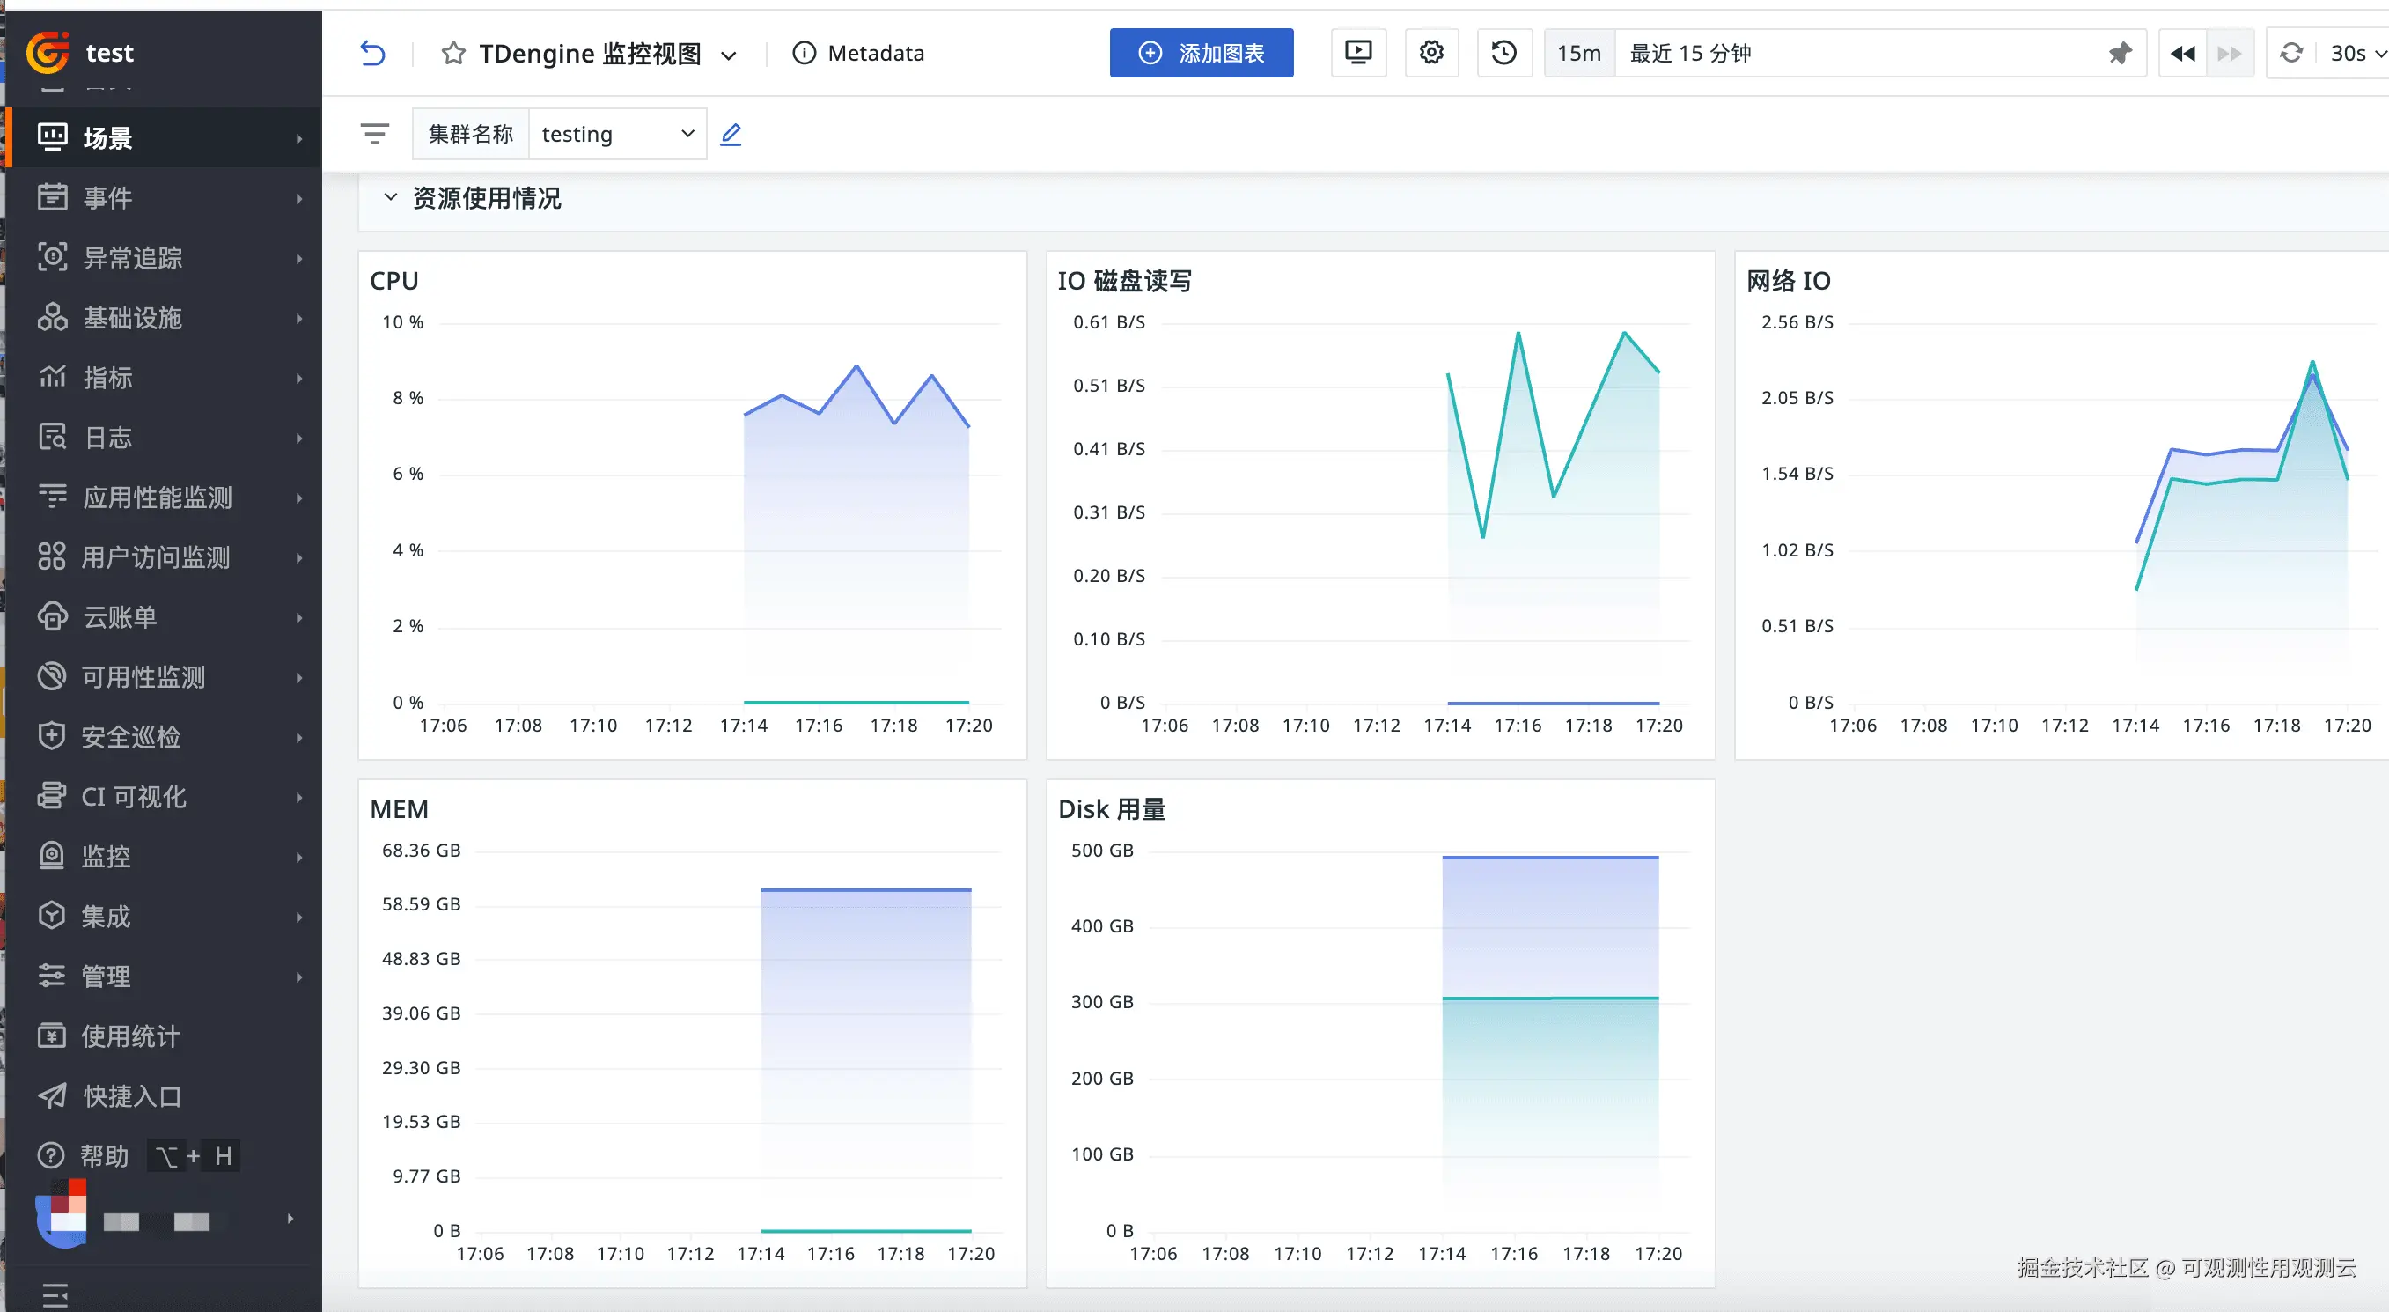Star the TDengine dashboard as favorite
The width and height of the screenshot is (2389, 1312).
pos(452,53)
